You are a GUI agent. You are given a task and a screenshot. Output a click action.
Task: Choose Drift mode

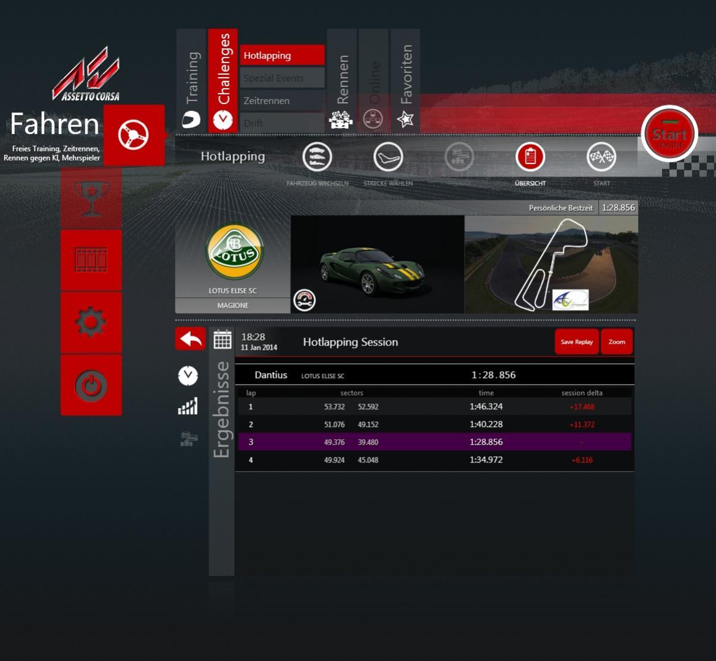282,123
